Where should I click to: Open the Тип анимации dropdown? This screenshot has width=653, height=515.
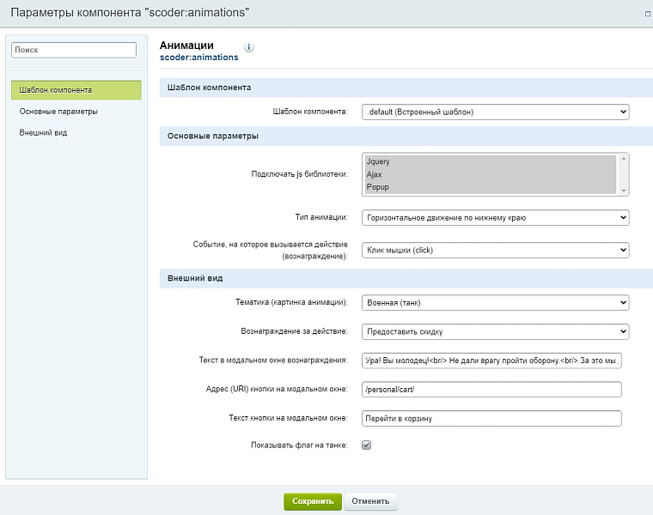point(495,218)
